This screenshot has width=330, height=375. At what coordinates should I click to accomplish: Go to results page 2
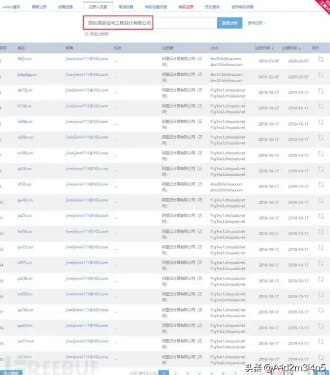click(x=176, y=373)
